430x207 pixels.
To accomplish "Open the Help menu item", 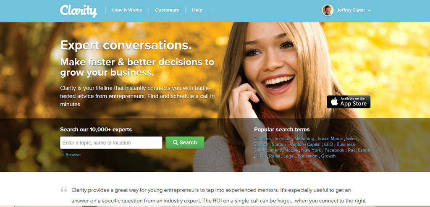I will [x=197, y=10].
